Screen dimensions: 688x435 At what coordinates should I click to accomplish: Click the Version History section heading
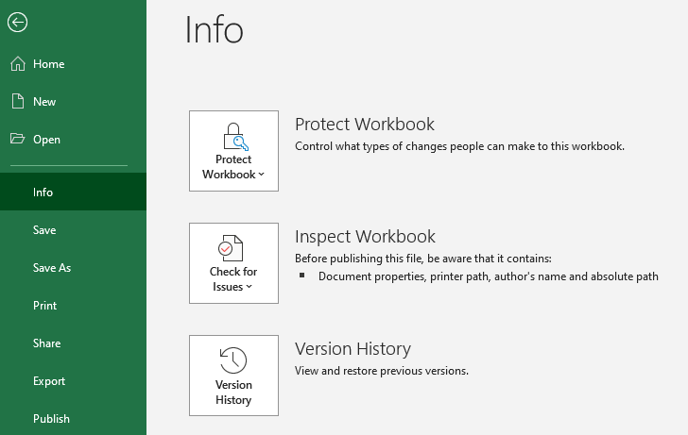[353, 349]
